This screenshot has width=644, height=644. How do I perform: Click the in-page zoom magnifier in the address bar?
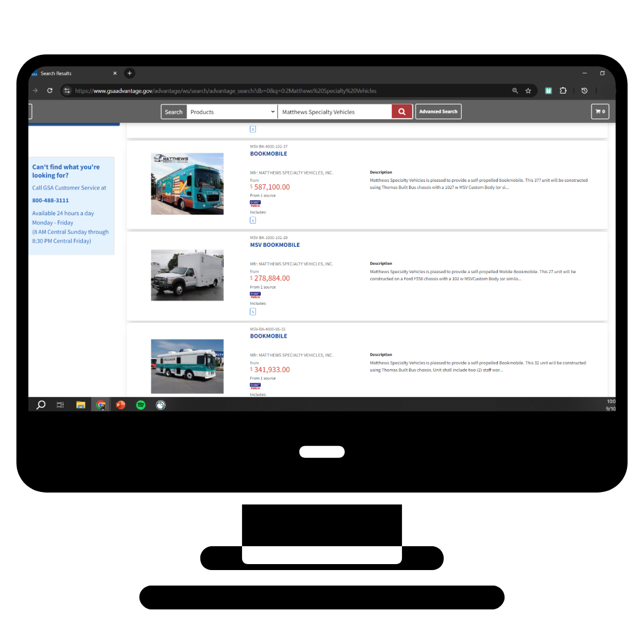[515, 91]
